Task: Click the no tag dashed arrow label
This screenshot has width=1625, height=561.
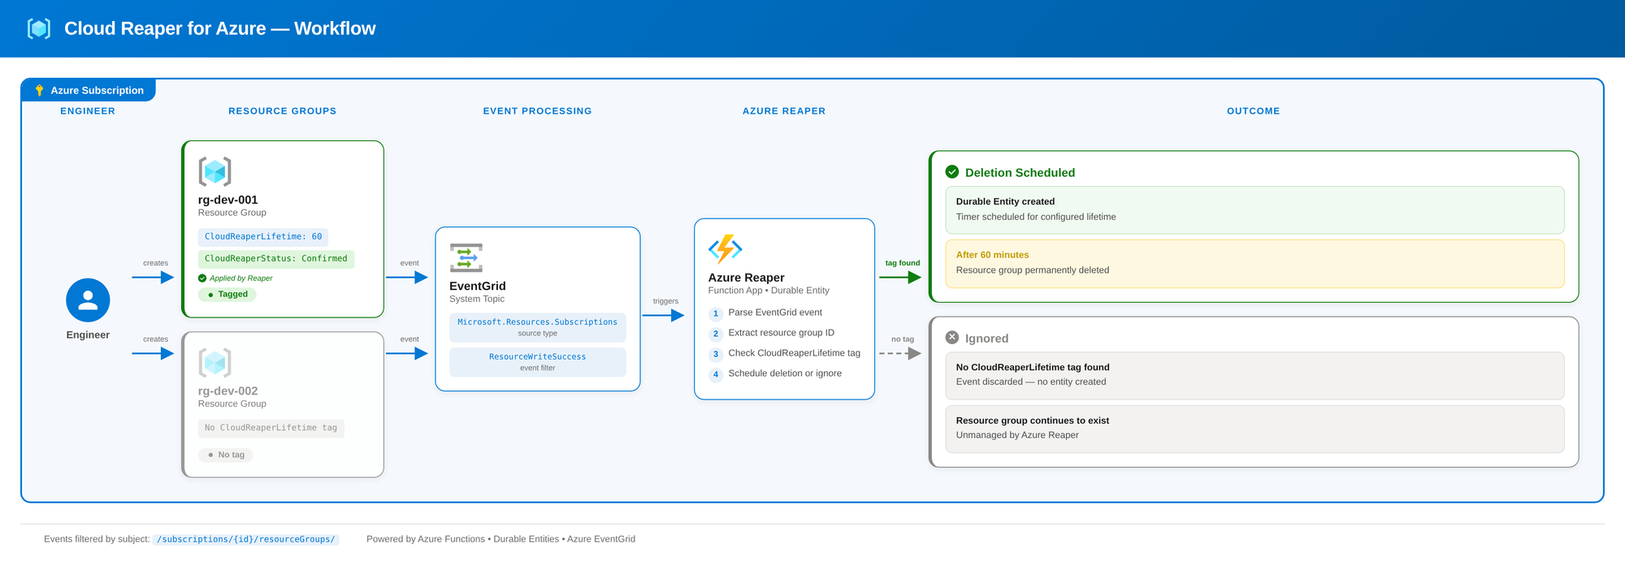Action: tap(903, 339)
